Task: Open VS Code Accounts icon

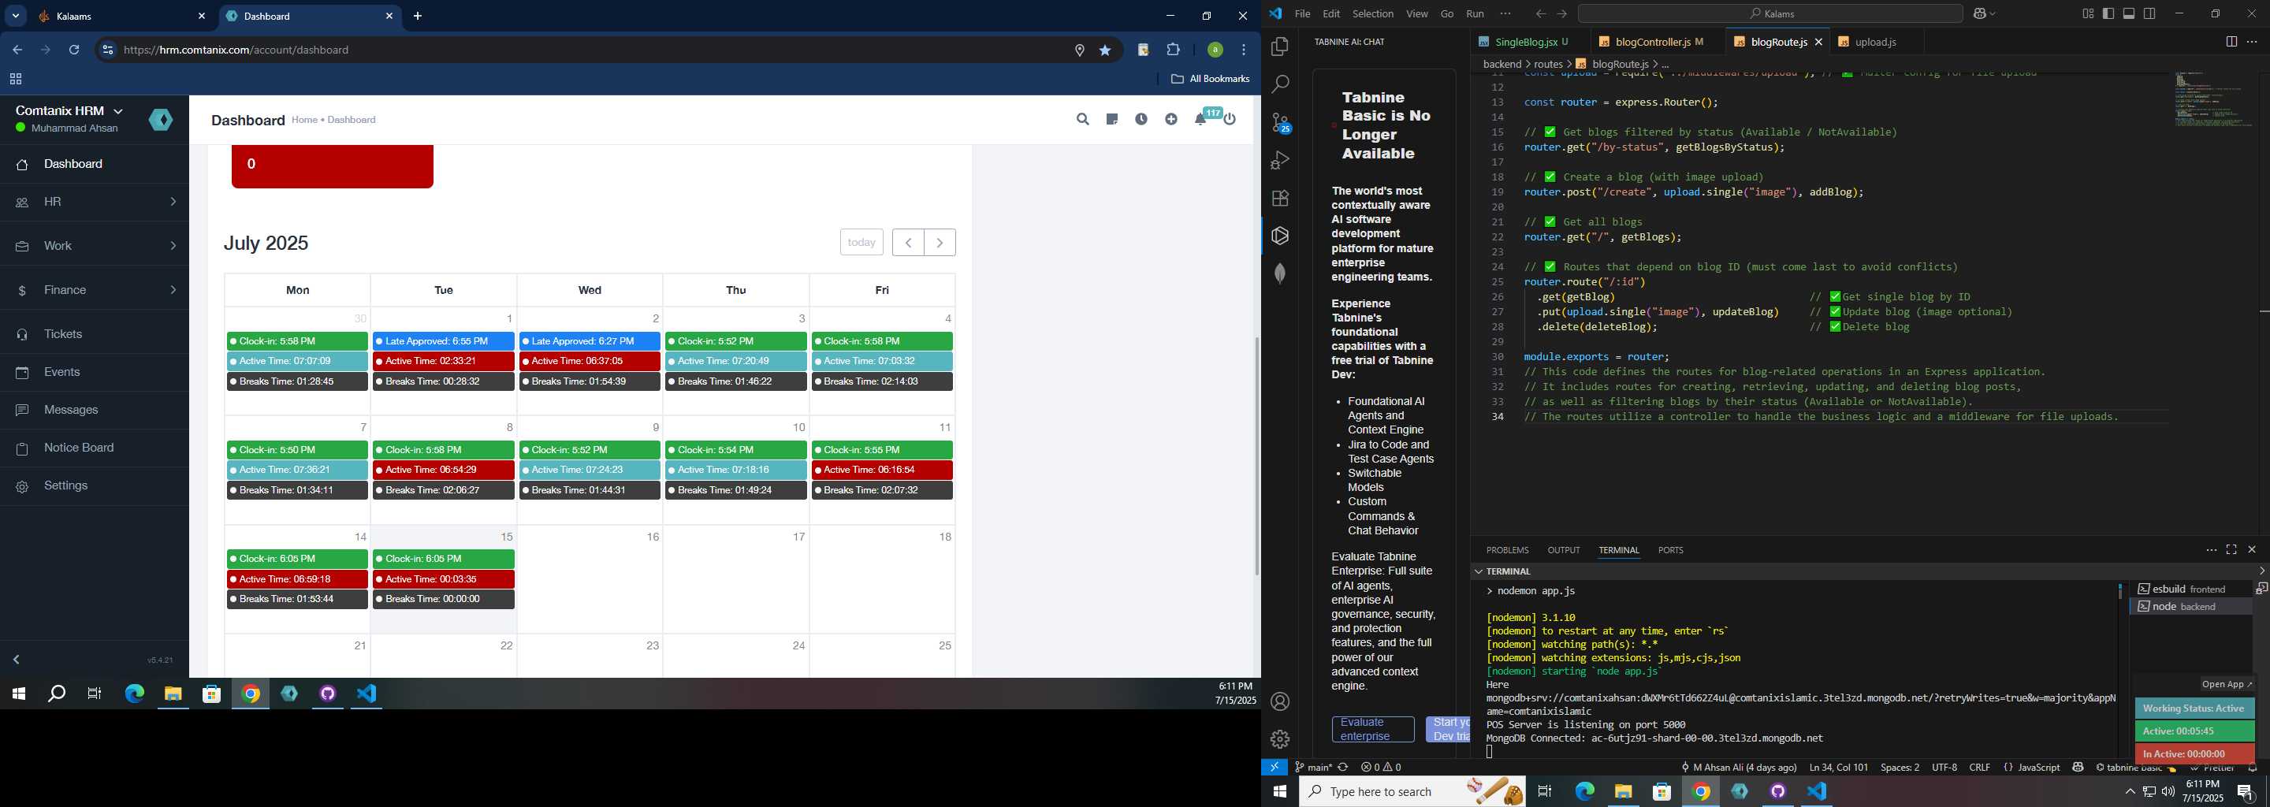Action: (x=1279, y=701)
